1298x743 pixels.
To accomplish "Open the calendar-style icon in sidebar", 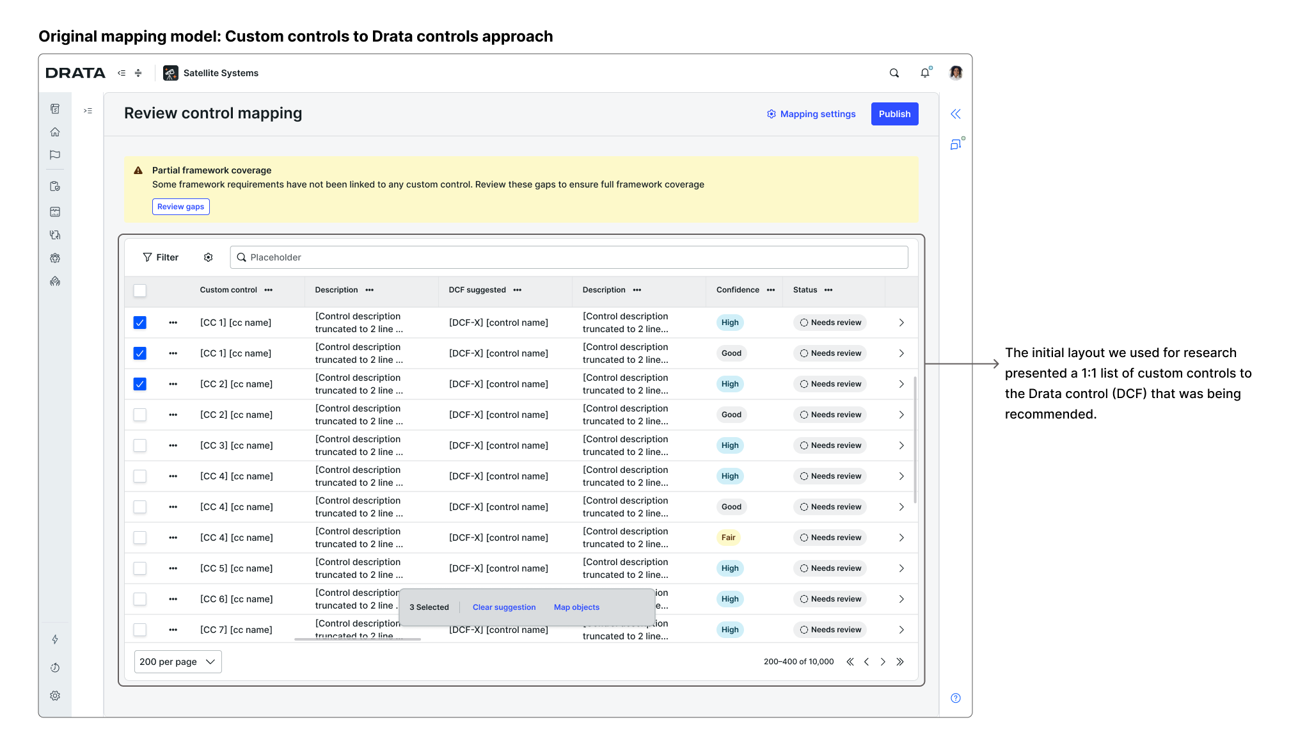I will coord(55,212).
